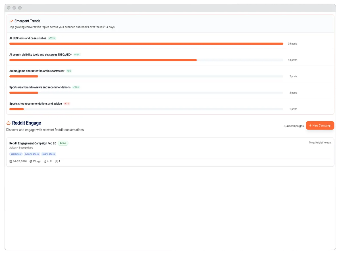
Task: Click the globe icon beside 21h ago
Action: (30, 161)
